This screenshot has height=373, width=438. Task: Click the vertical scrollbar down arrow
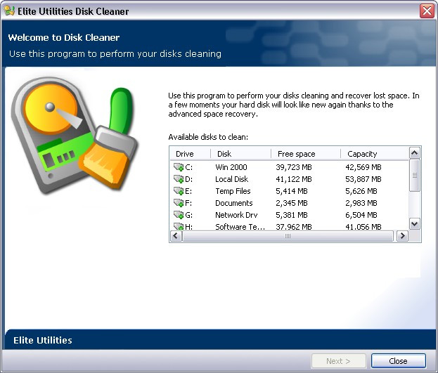(415, 224)
